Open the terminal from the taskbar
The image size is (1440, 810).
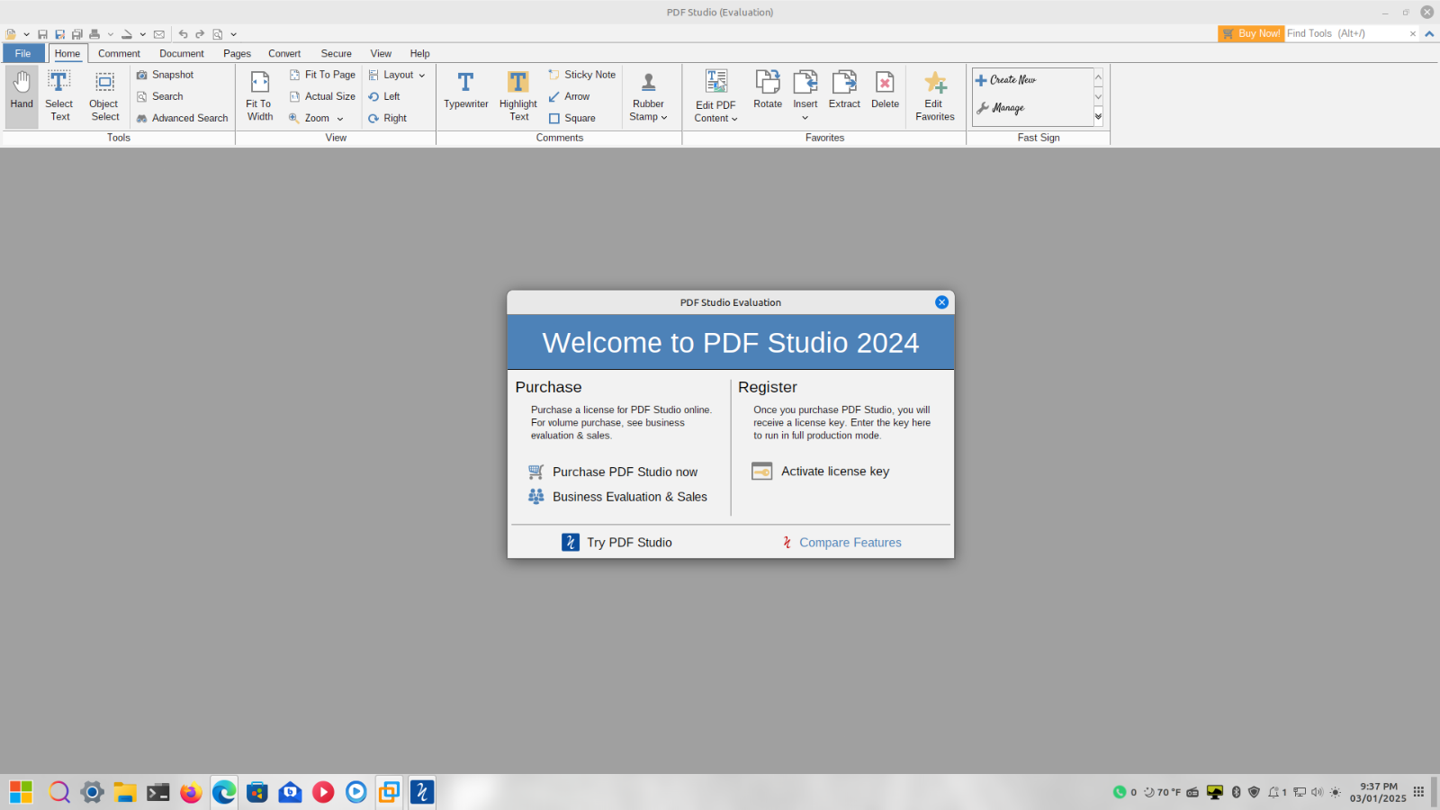point(158,792)
